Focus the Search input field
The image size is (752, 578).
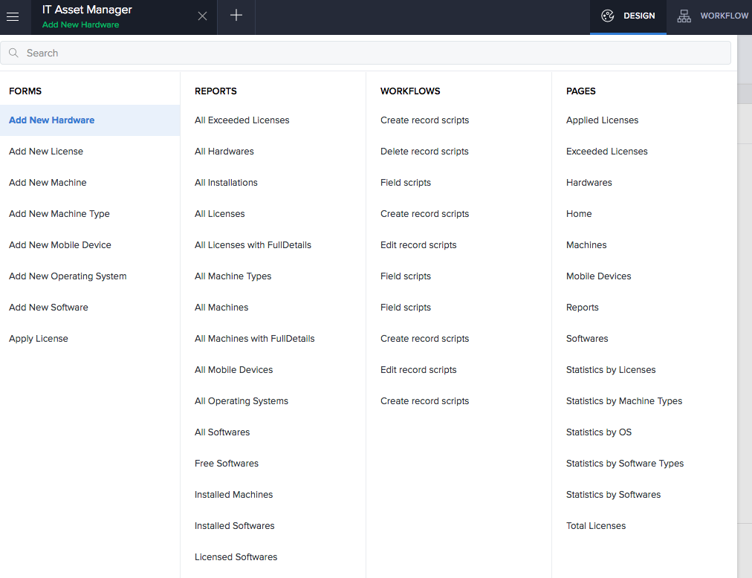[x=366, y=53]
